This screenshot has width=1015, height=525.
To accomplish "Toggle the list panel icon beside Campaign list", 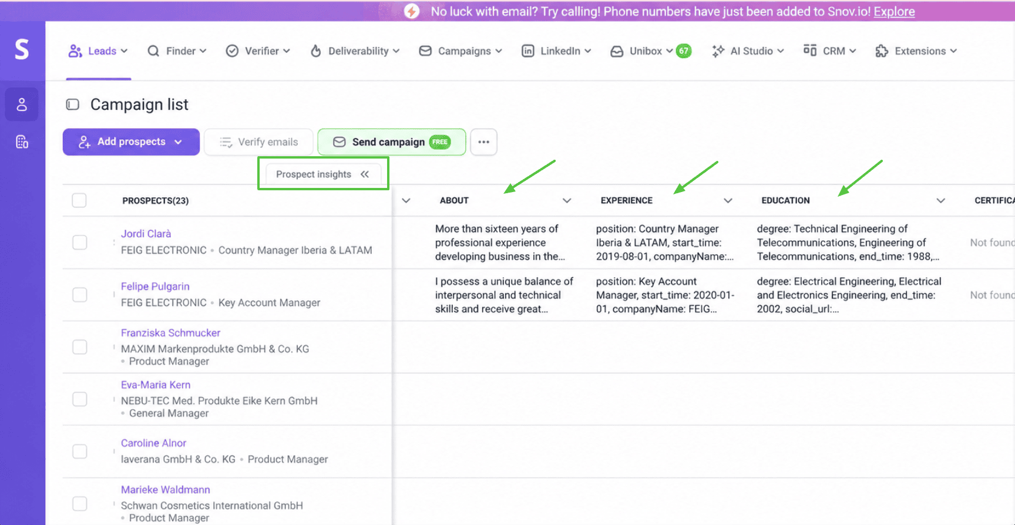I will pos(73,105).
